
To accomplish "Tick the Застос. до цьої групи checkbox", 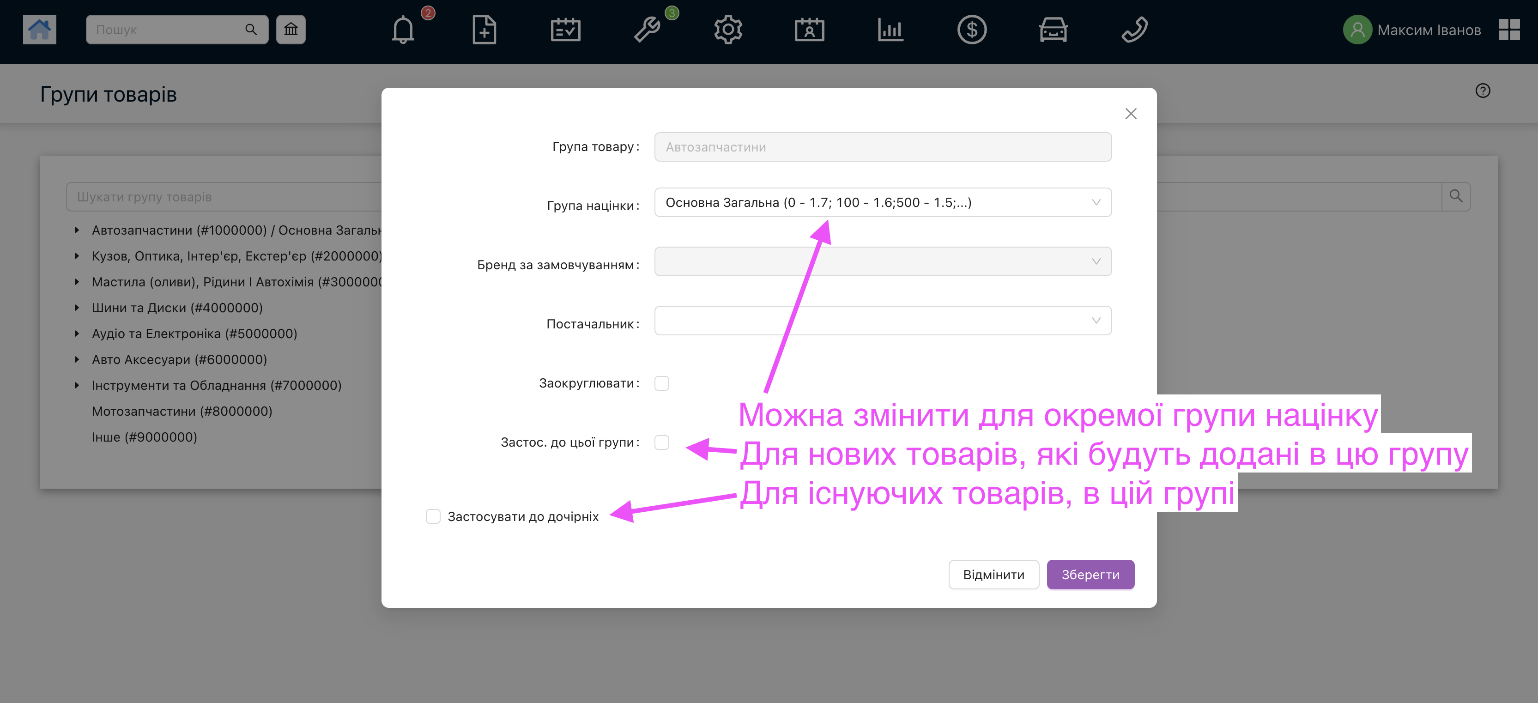I will tap(661, 442).
